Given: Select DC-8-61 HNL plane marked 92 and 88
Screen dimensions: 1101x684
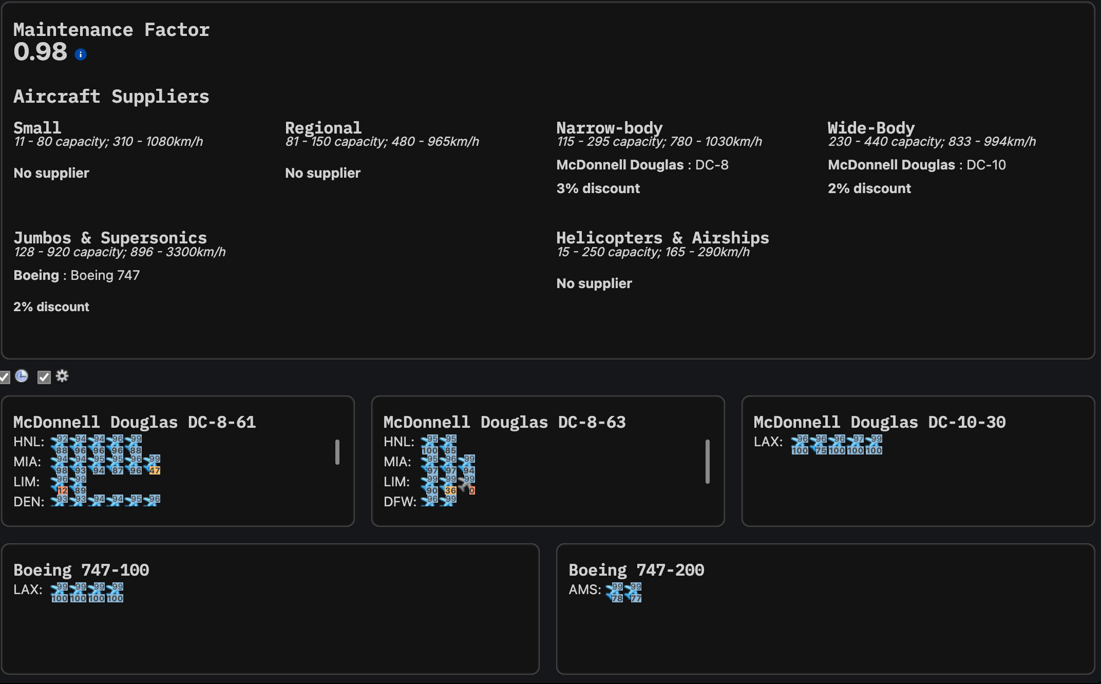Looking at the screenshot, I should pyautogui.click(x=60, y=445).
